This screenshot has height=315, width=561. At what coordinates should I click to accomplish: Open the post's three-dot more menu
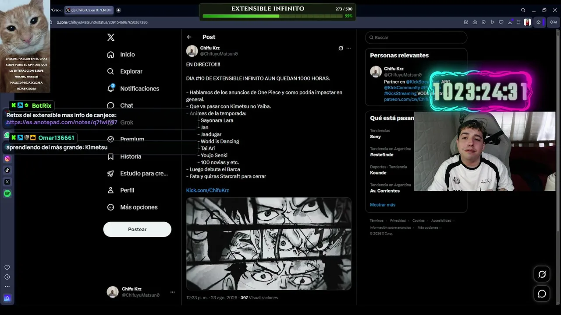348,48
